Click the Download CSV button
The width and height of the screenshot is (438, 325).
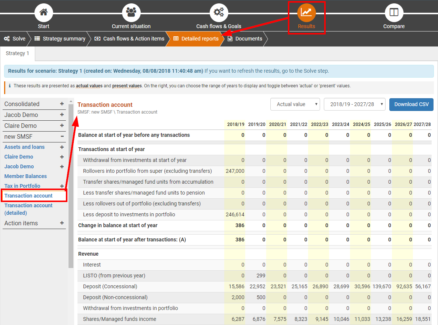pyautogui.click(x=411, y=104)
